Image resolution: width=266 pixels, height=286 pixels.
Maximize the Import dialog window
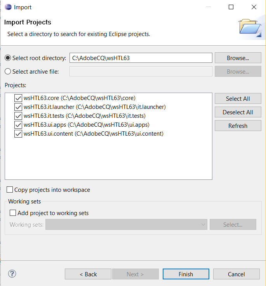pos(231,7)
